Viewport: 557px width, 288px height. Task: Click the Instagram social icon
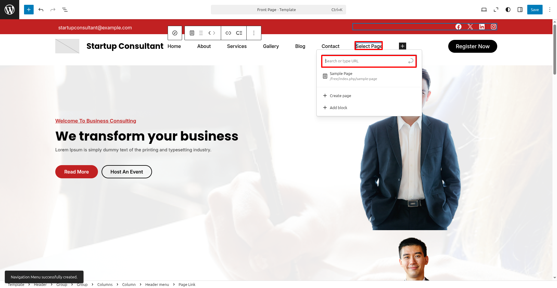click(494, 27)
